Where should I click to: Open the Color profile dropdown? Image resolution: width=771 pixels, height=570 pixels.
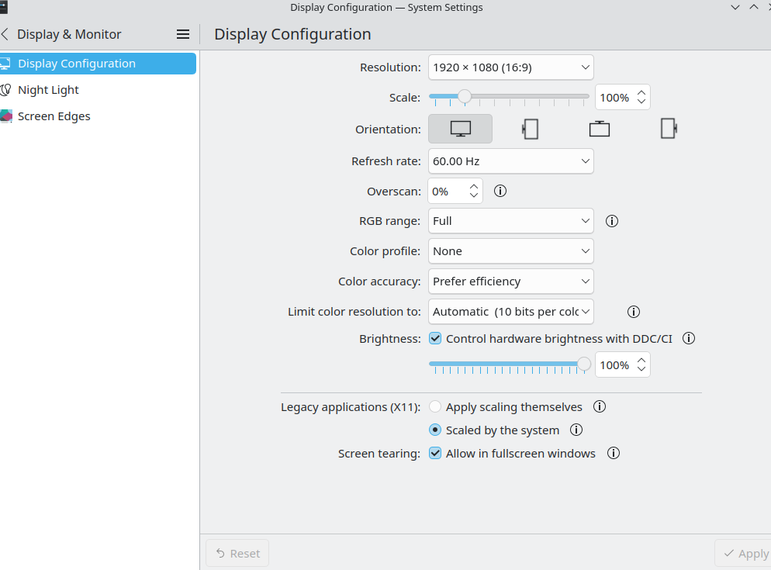point(511,251)
